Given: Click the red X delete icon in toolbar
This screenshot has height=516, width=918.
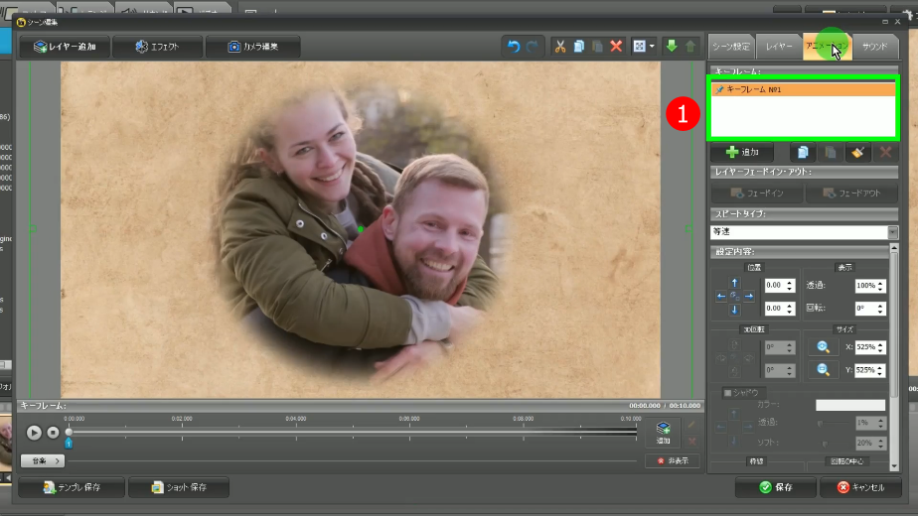Looking at the screenshot, I should point(616,47).
